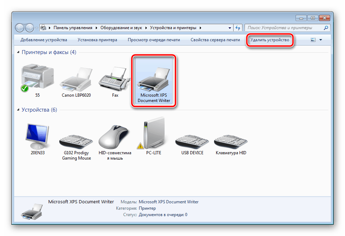Click Модель value in details pane
The height and width of the screenshot is (236, 345).
169,202
